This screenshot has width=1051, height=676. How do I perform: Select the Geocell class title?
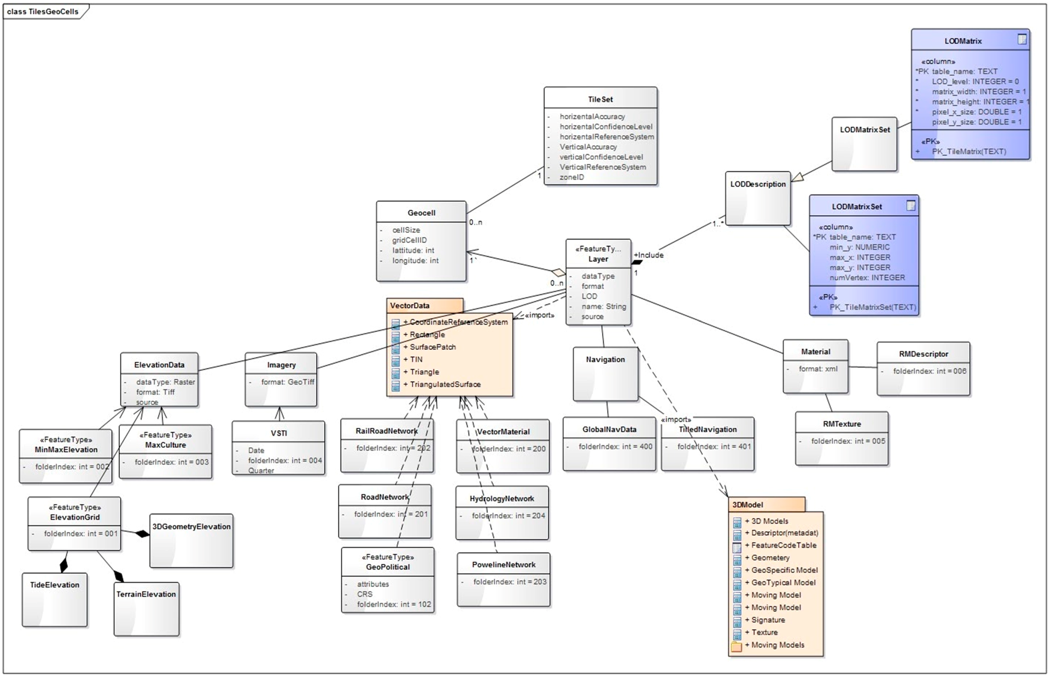pos(421,213)
